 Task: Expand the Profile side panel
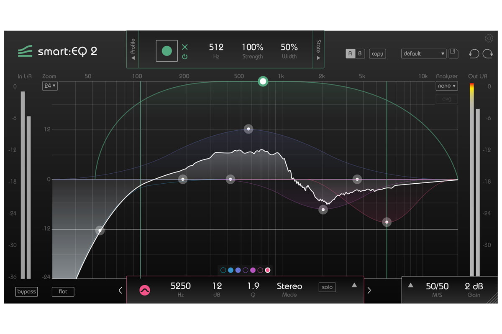pos(133,49)
